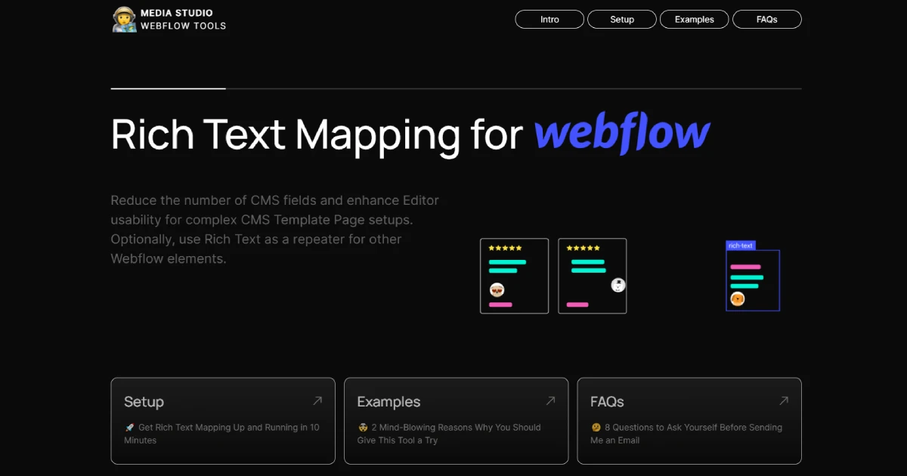Open the Intro navigation pill
The image size is (907, 476).
coord(549,19)
